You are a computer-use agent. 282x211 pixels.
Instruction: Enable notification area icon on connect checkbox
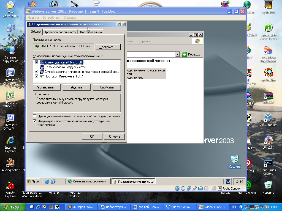[x=34, y=116]
